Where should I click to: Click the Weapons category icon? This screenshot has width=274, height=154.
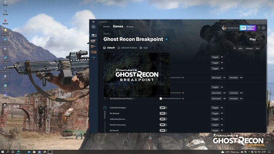click(x=105, y=108)
